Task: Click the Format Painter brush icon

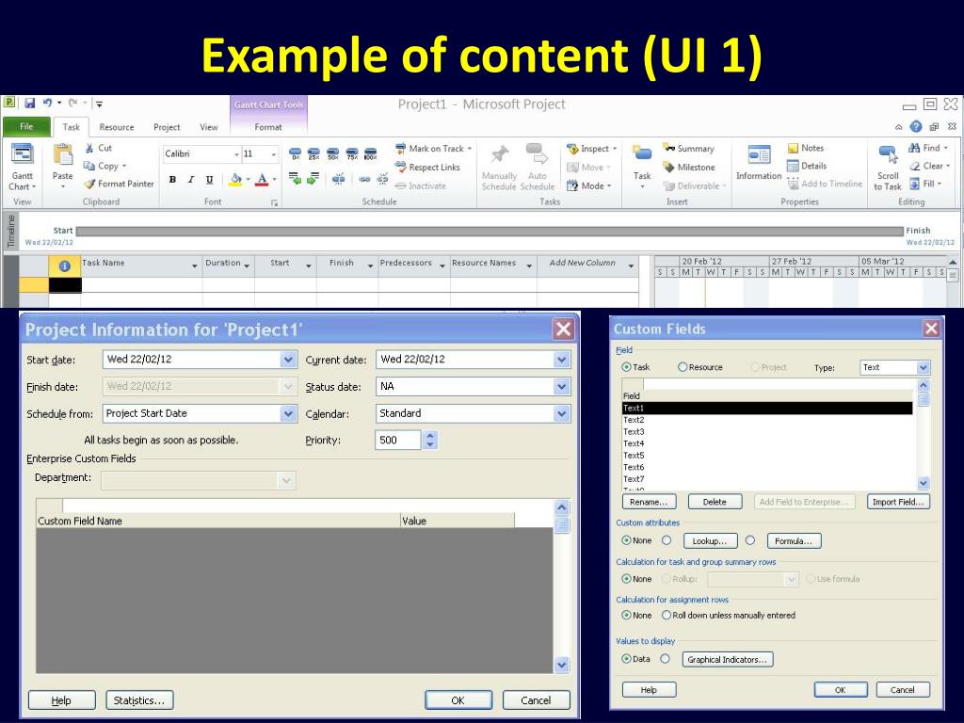Action: point(89,184)
